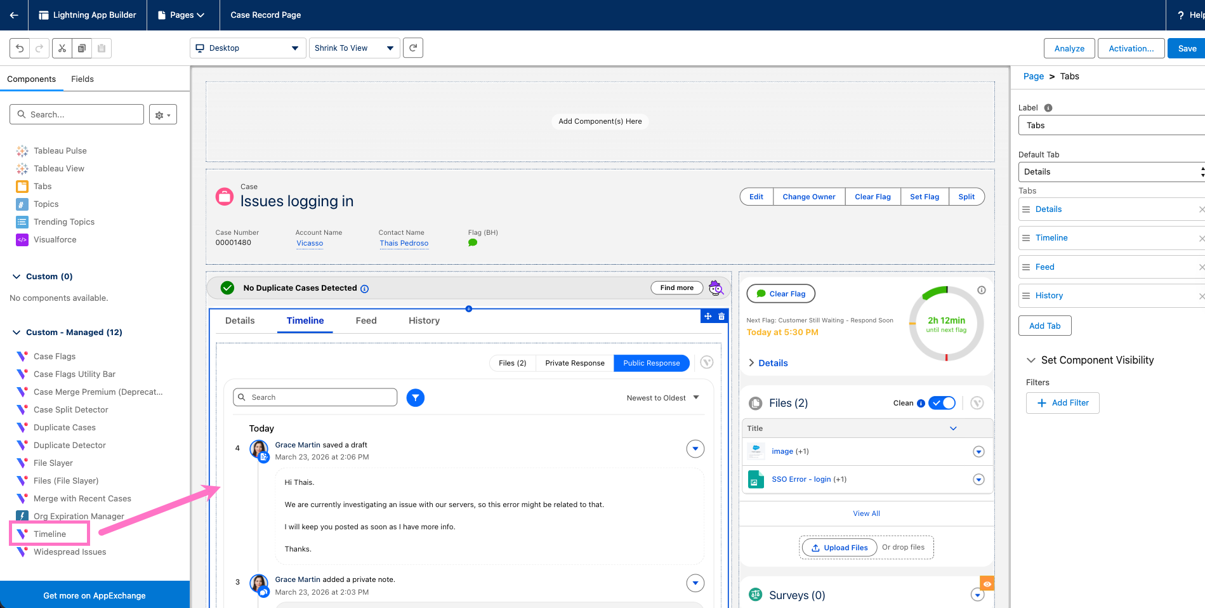
Task: Open the Newest to Oldest sort dropdown
Action: click(663, 398)
